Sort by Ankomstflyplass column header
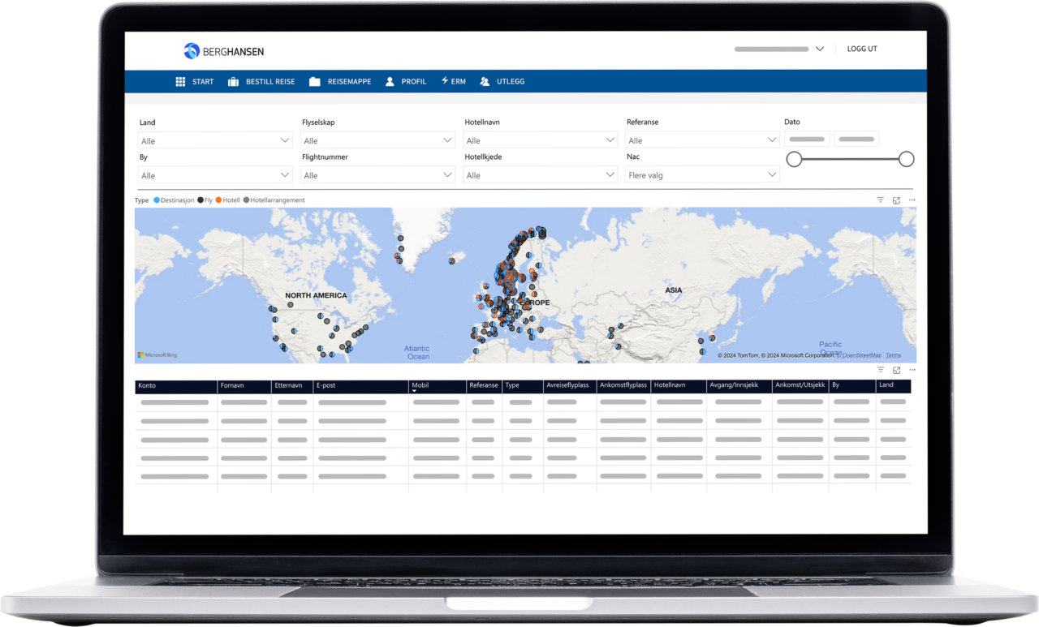The width and height of the screenshot is (1039, 627). [x=623, y=387]
